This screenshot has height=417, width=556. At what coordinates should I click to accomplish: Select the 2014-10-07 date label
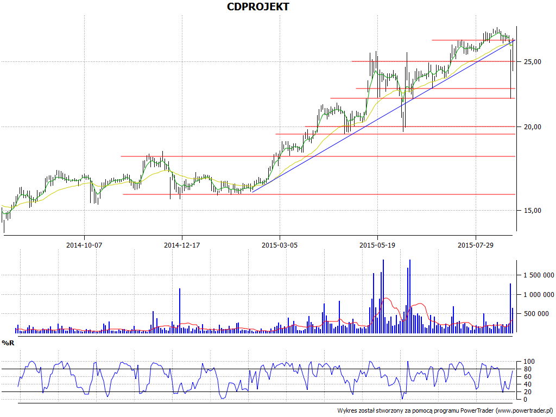[84, 245]
